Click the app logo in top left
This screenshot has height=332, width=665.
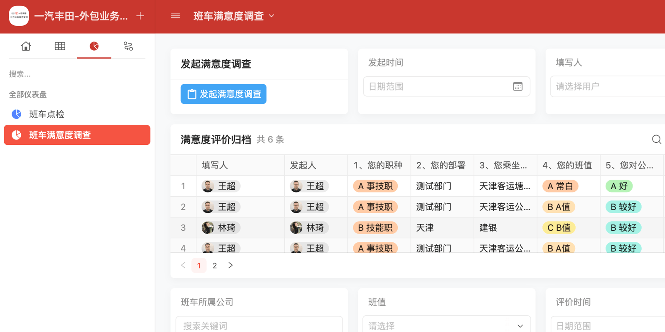(x=19, y=16)
